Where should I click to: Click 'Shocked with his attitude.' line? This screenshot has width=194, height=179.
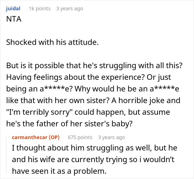[x=52, y=42]
